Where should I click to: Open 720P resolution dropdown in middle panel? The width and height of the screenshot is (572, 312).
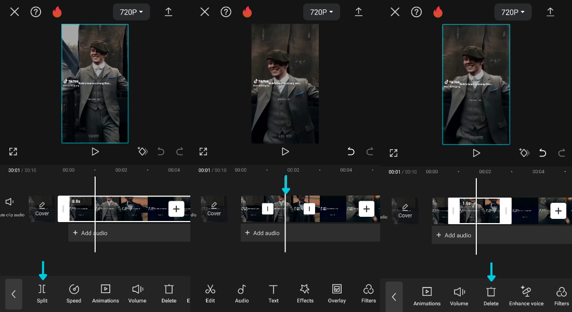pyautogui.click(x=321, y=12)
